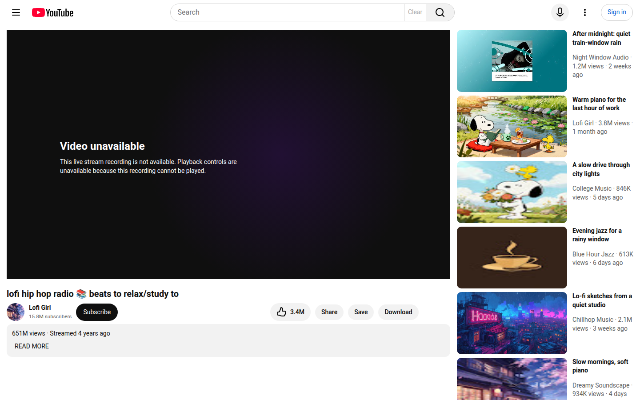The image size is (640, 400).
Task: Open title 'Lo-fi sketches from a quiet studio'
Action: pyautogui.click(x=602, y=300)
